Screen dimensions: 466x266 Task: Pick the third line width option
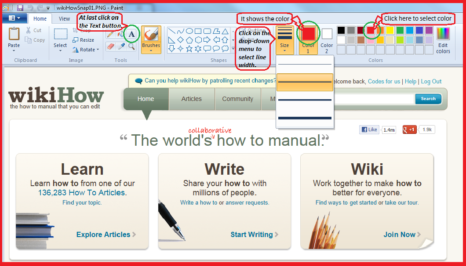tap(305, 100)
